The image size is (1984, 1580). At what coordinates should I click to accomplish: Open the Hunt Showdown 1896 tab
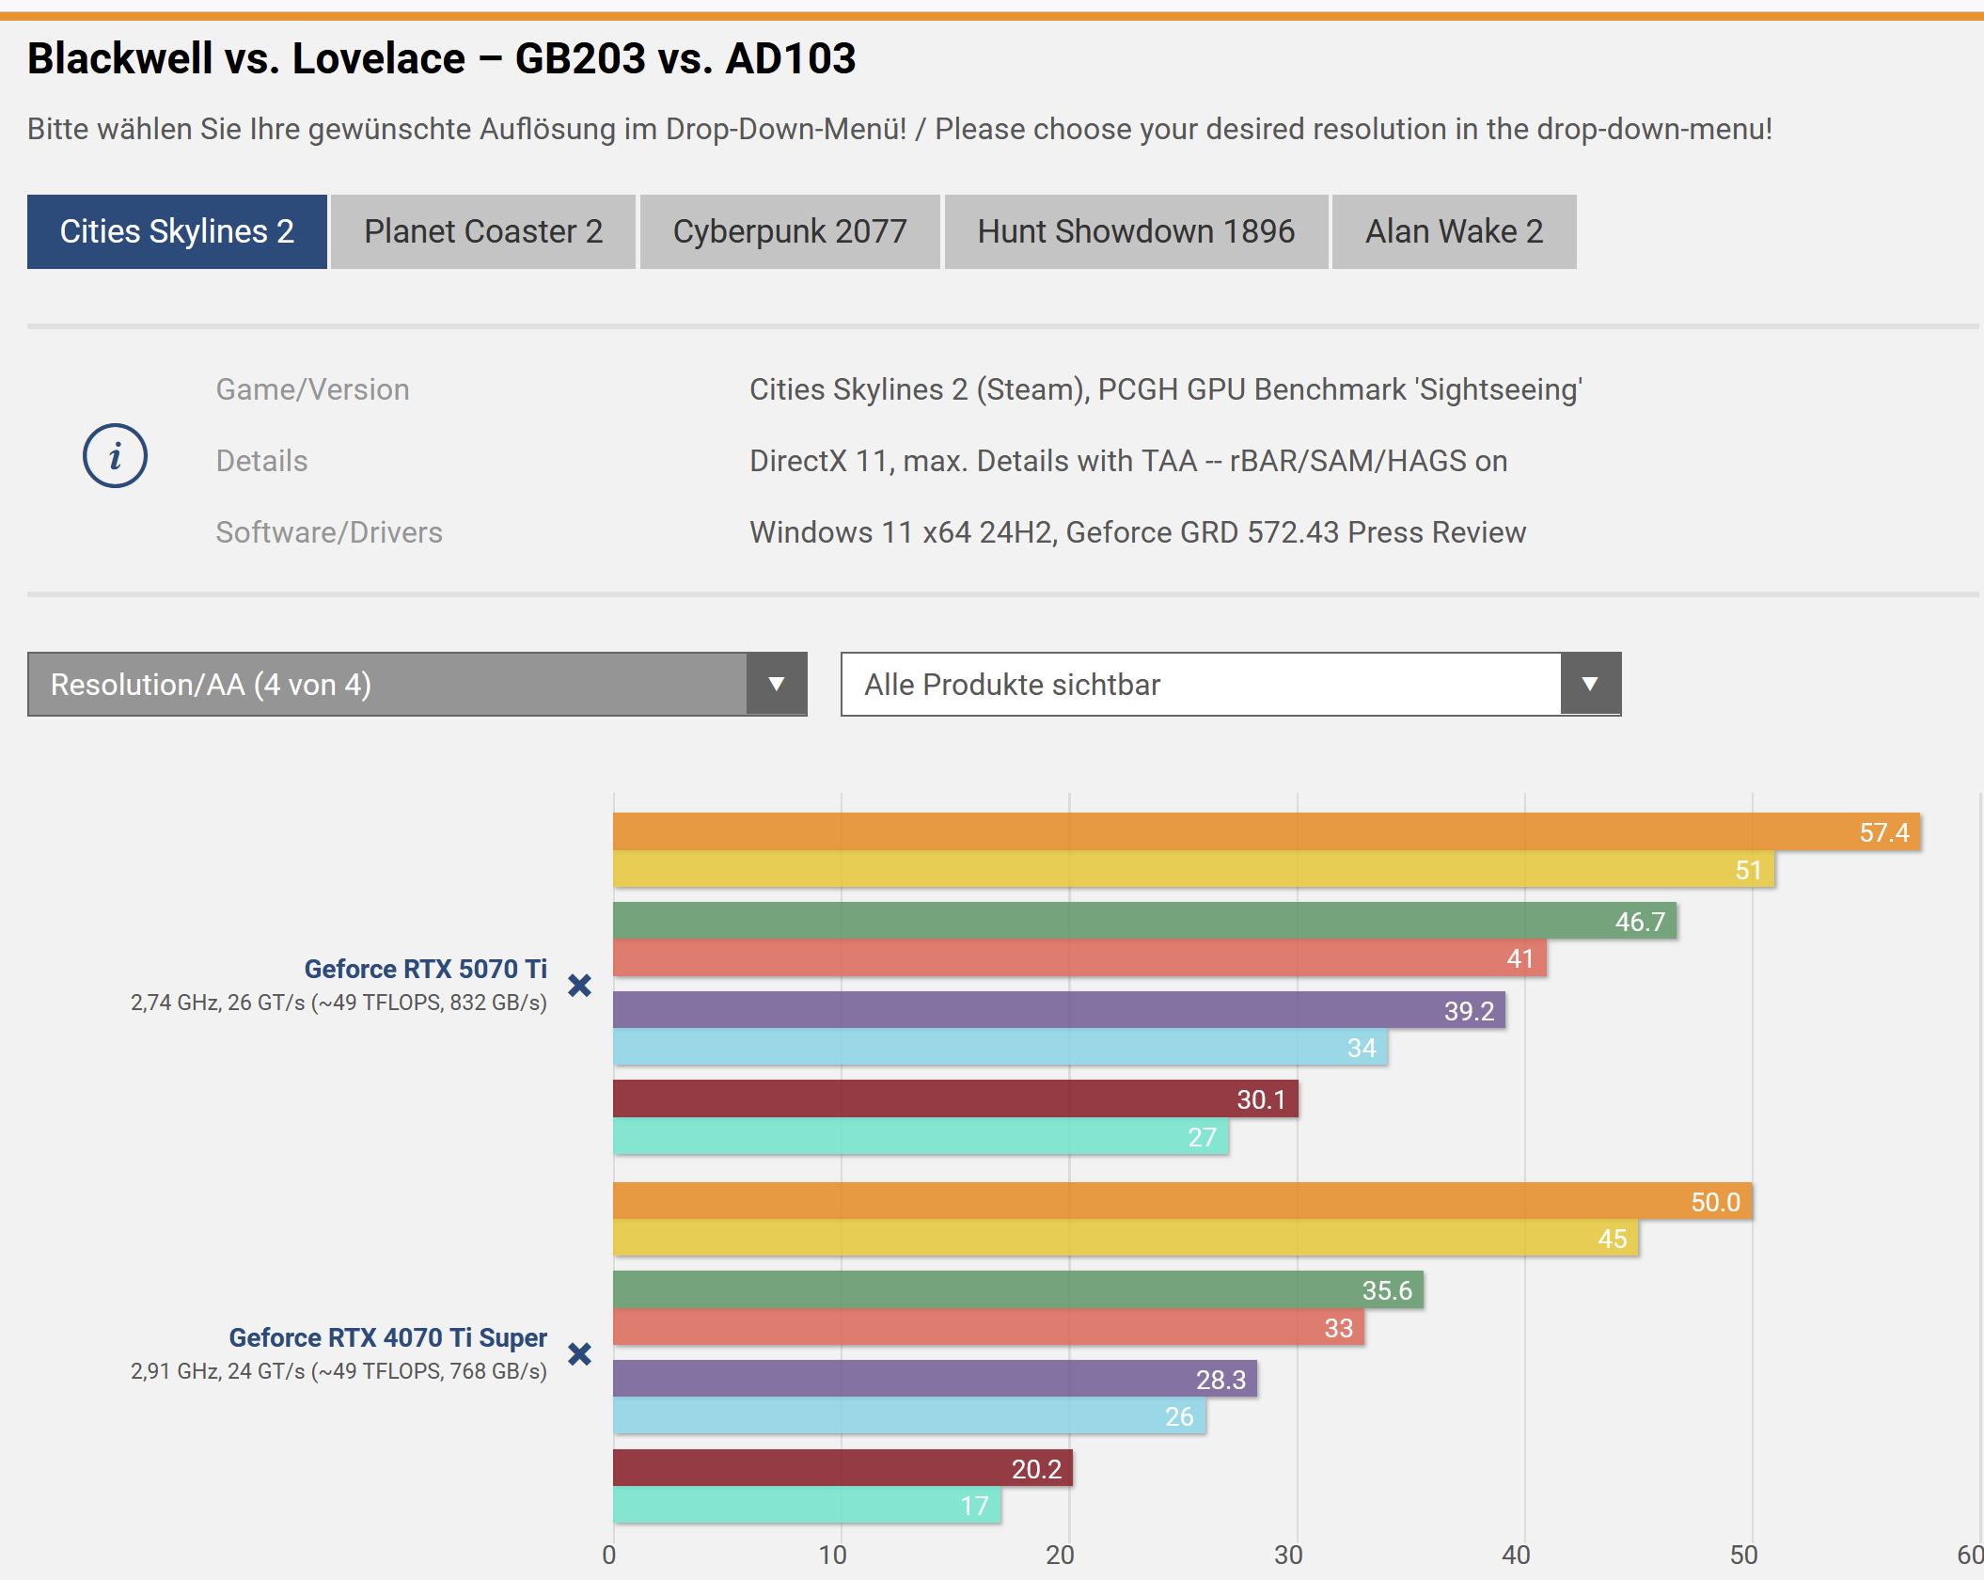tap(1136, 231)
